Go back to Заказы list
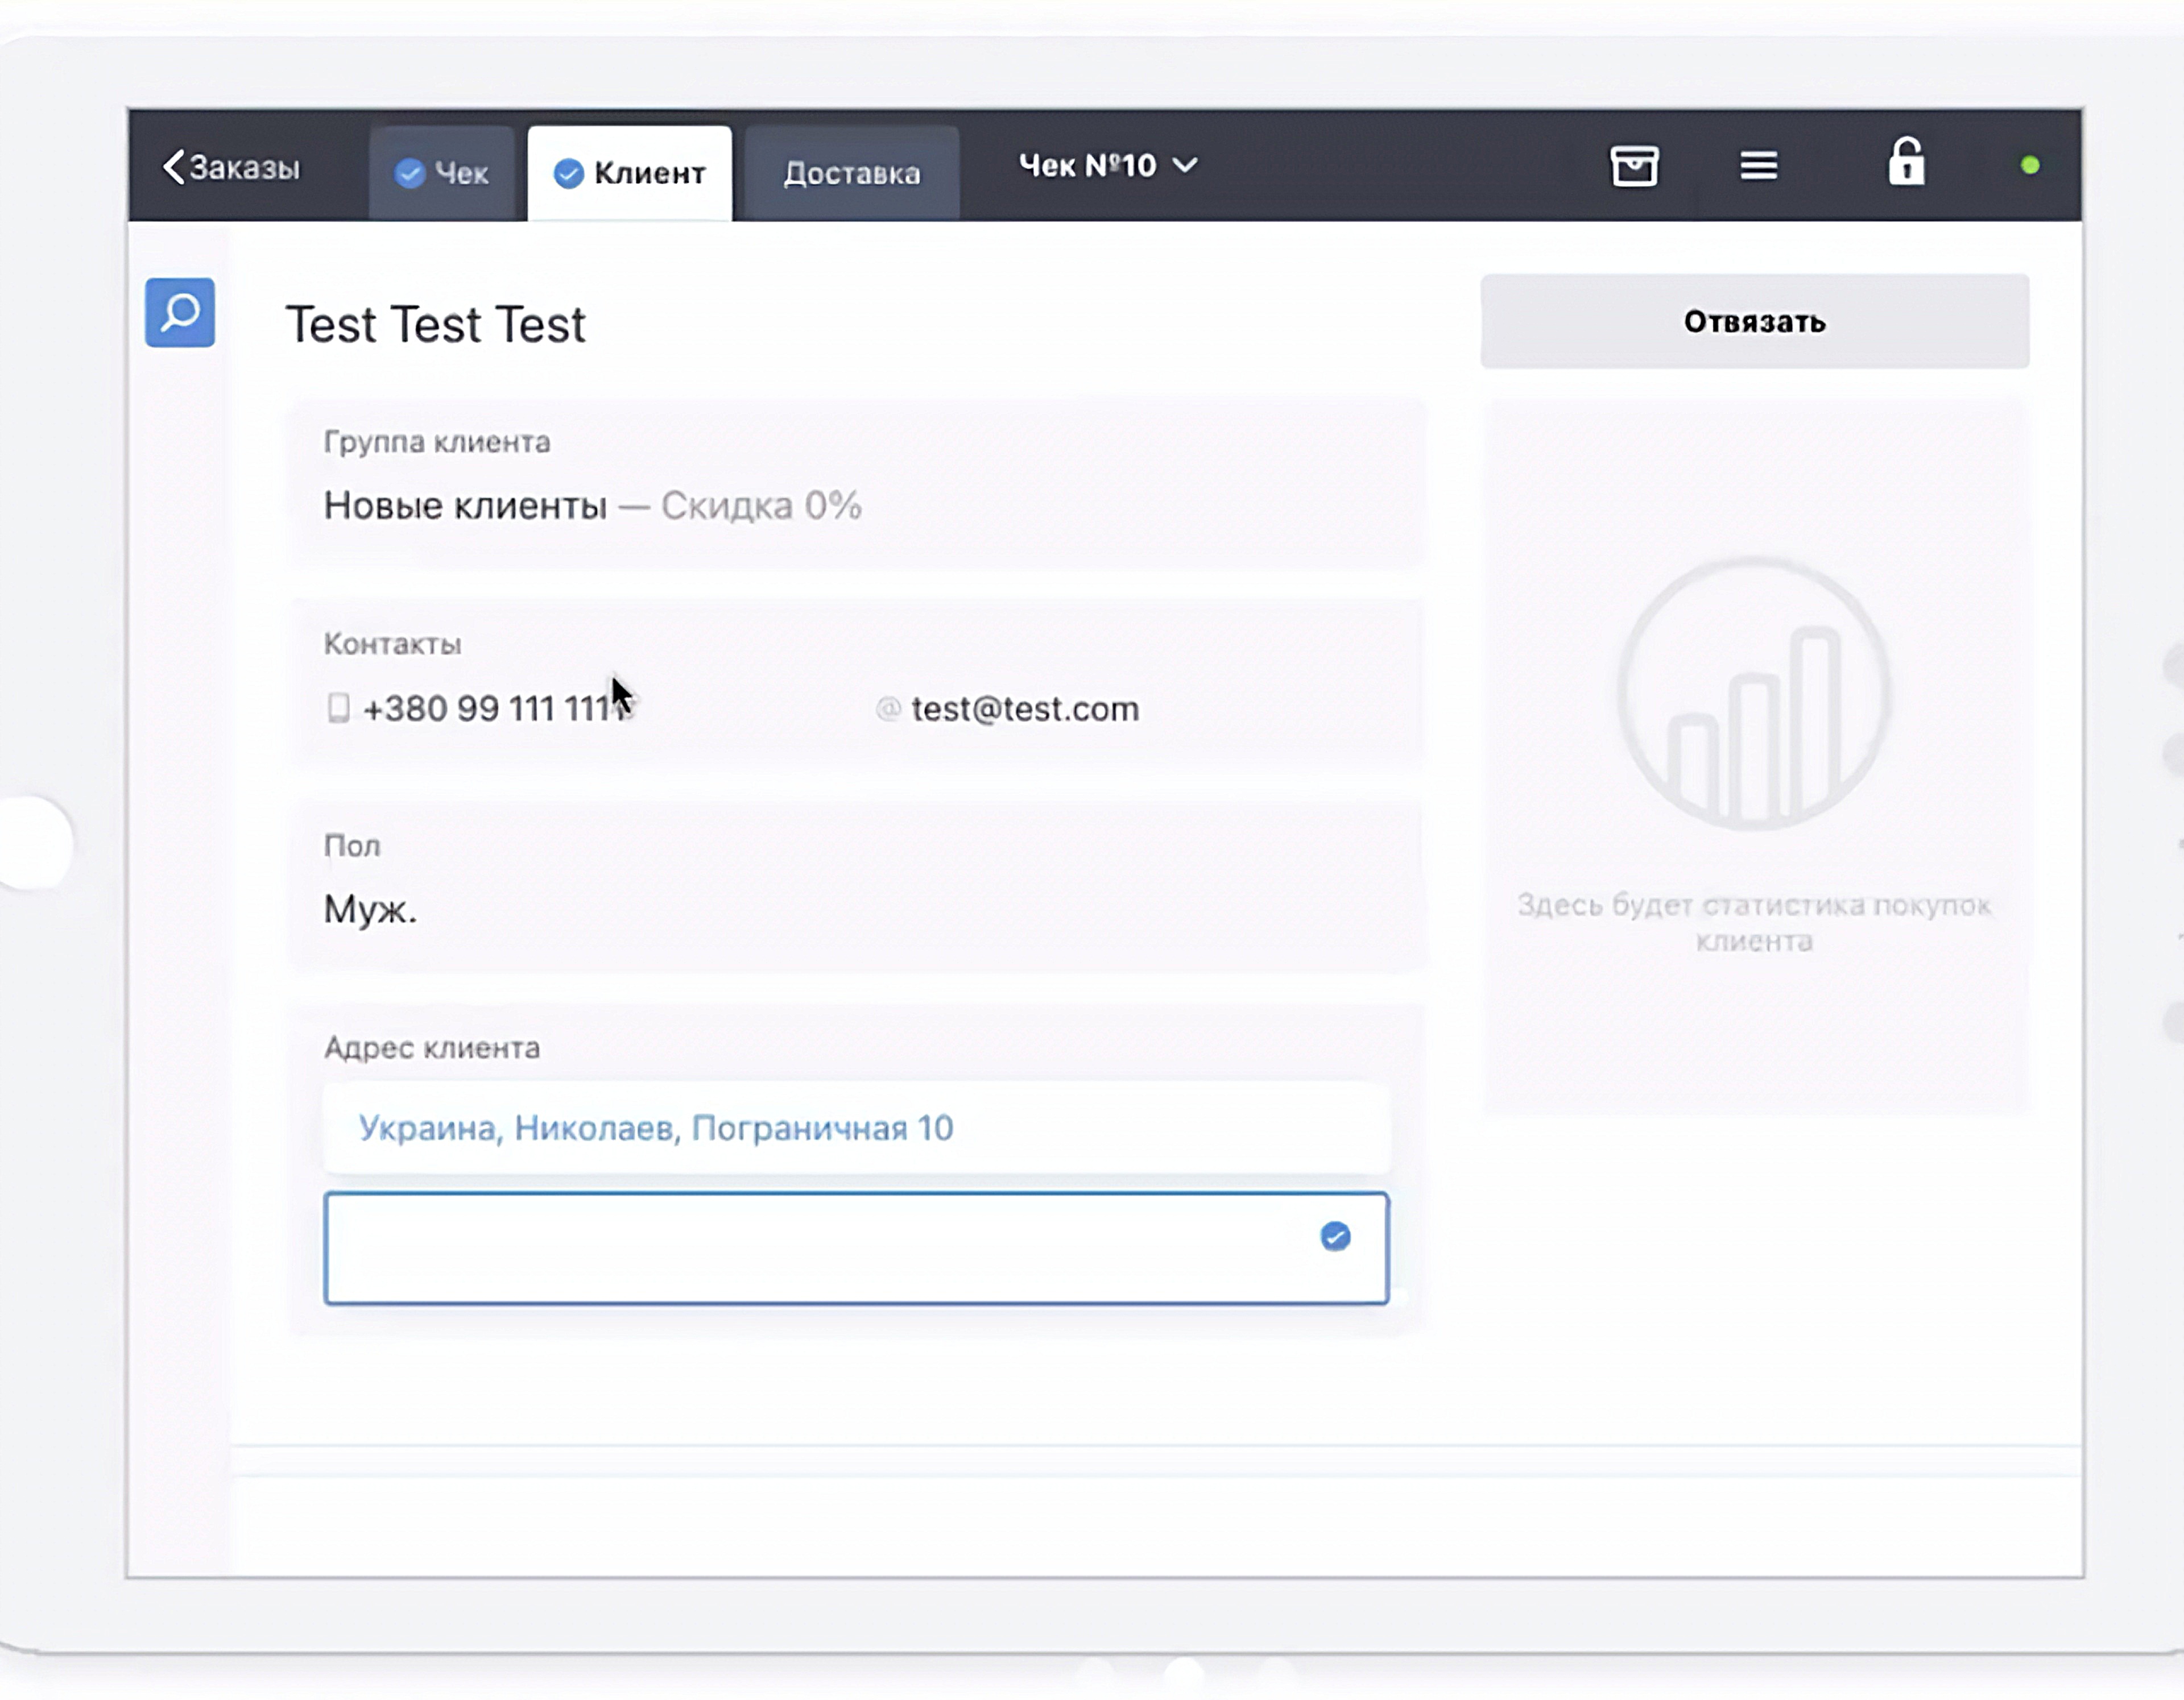The image size is (2184, 1700). (231, 167)
